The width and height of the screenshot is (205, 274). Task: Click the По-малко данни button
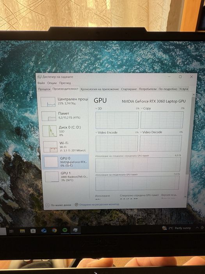(59, 205)
